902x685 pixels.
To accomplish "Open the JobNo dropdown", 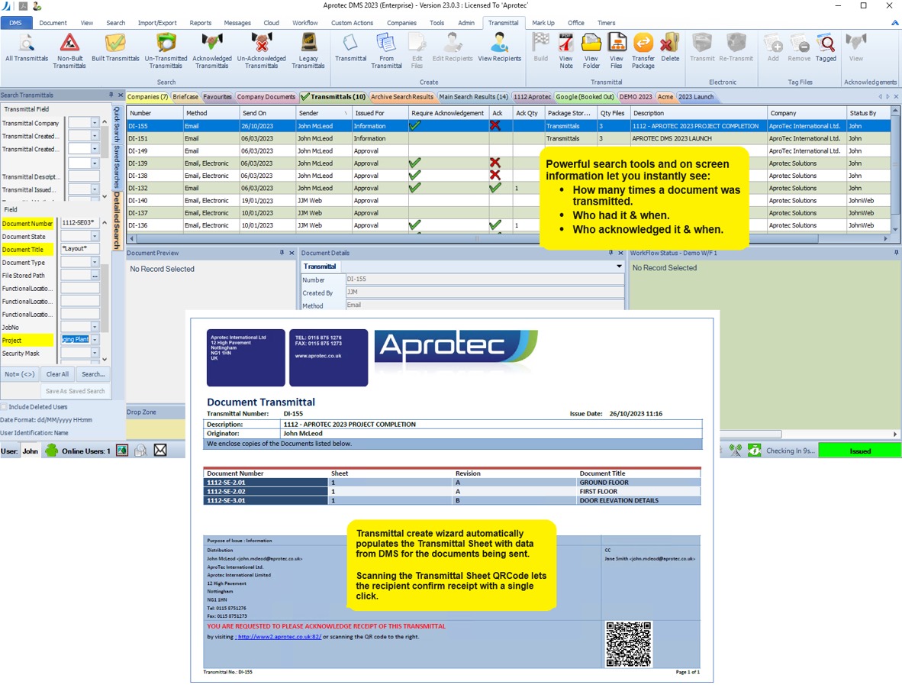I will (x=95, y=327).
